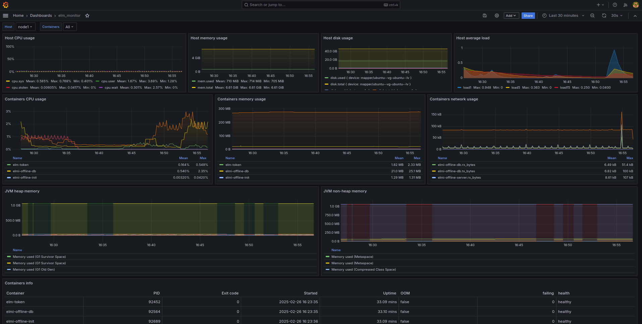Navigate to Dashboards in the breadcrumb
Screen dimensions: 642x324
[x=41, y=16]
